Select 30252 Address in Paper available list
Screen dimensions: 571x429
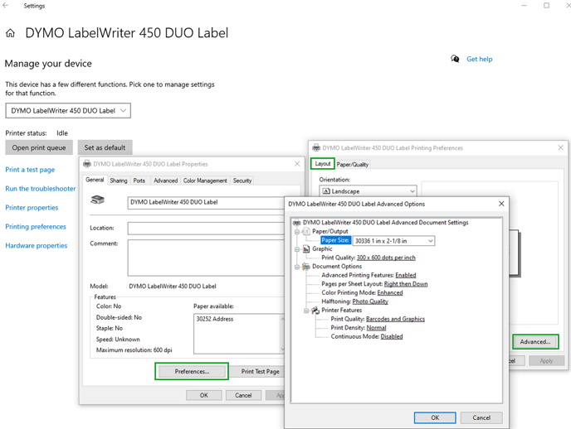[x=215, y=319]
